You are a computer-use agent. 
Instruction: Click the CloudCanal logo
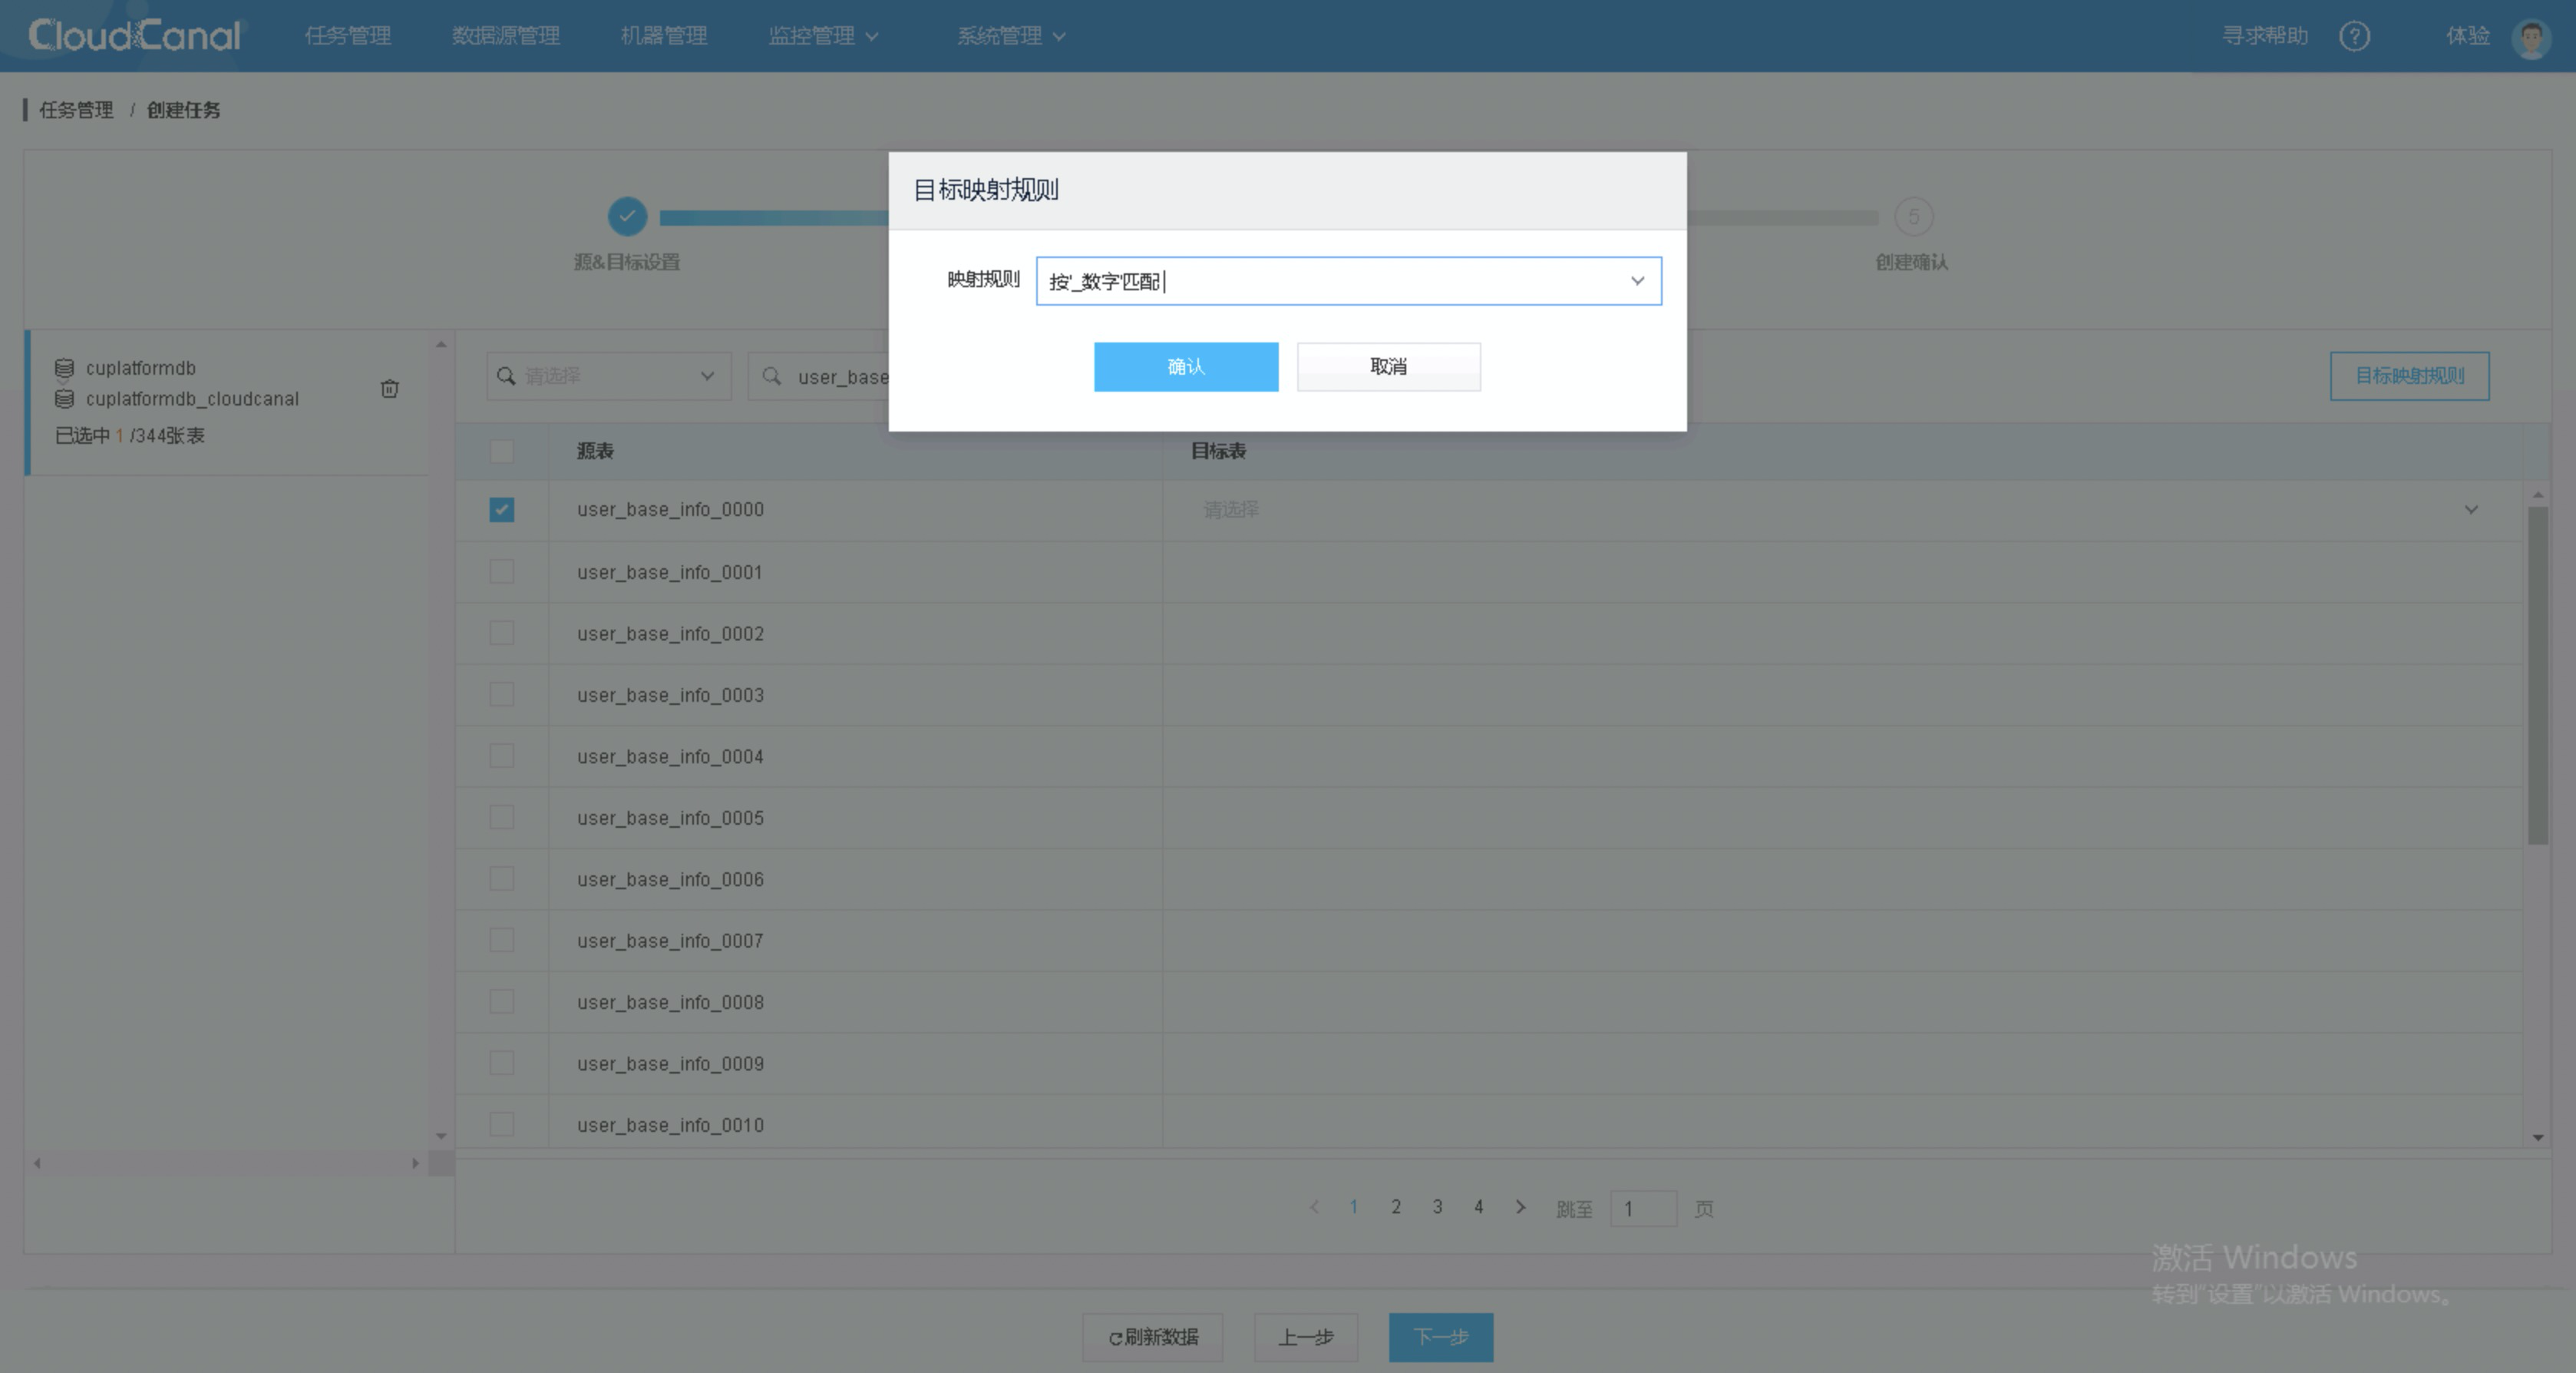[x=135, y=36]
